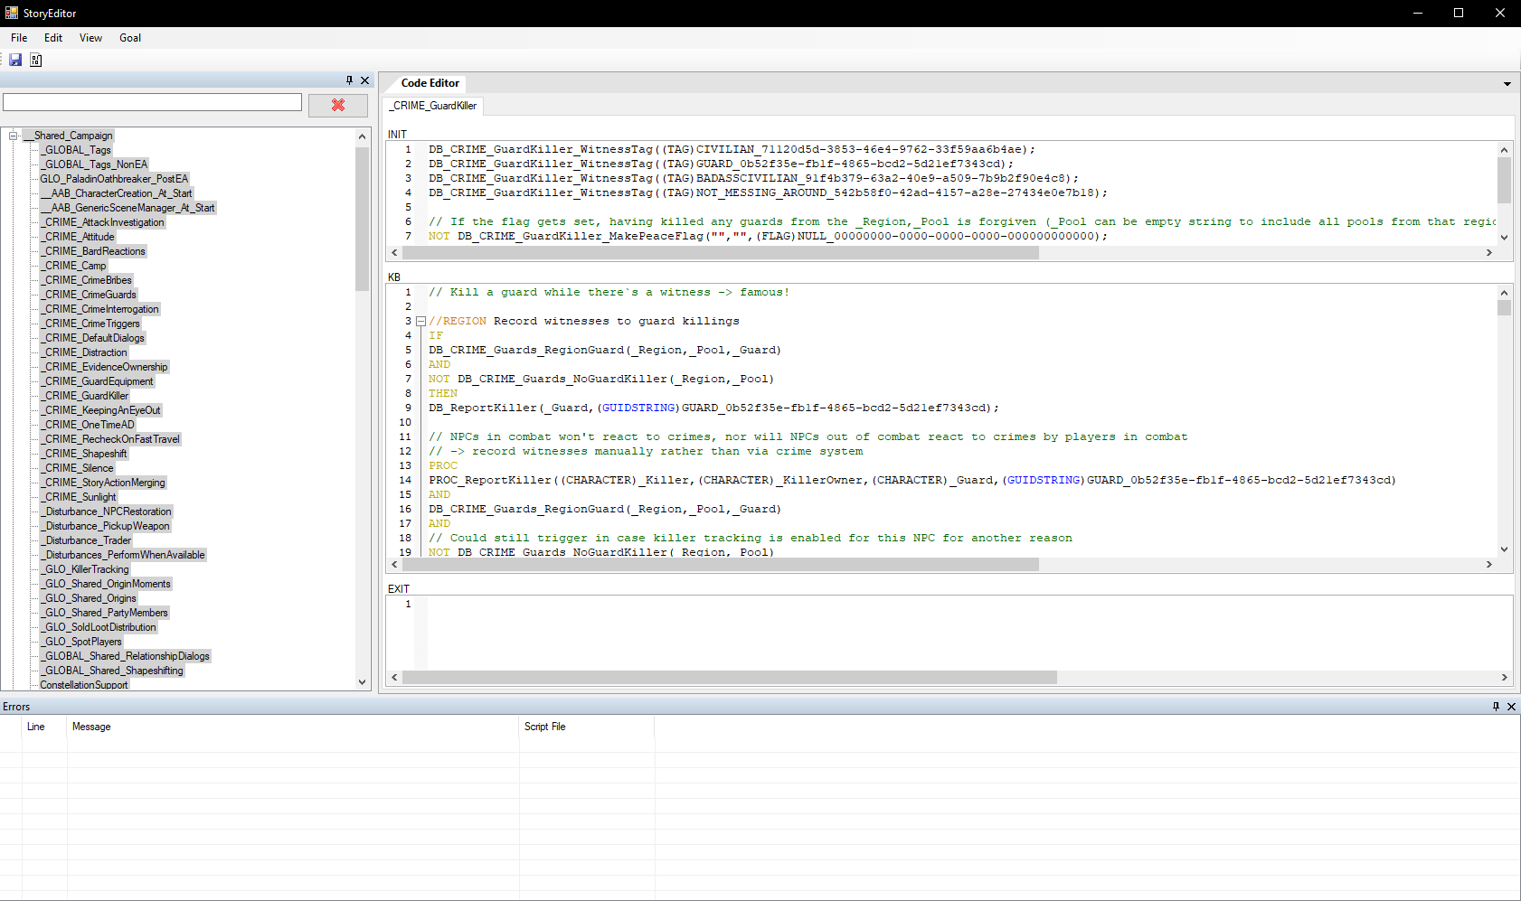Click the Save icon in toolbar
The width and height of the screenshot is (1521, 901).
pos(15,60)
